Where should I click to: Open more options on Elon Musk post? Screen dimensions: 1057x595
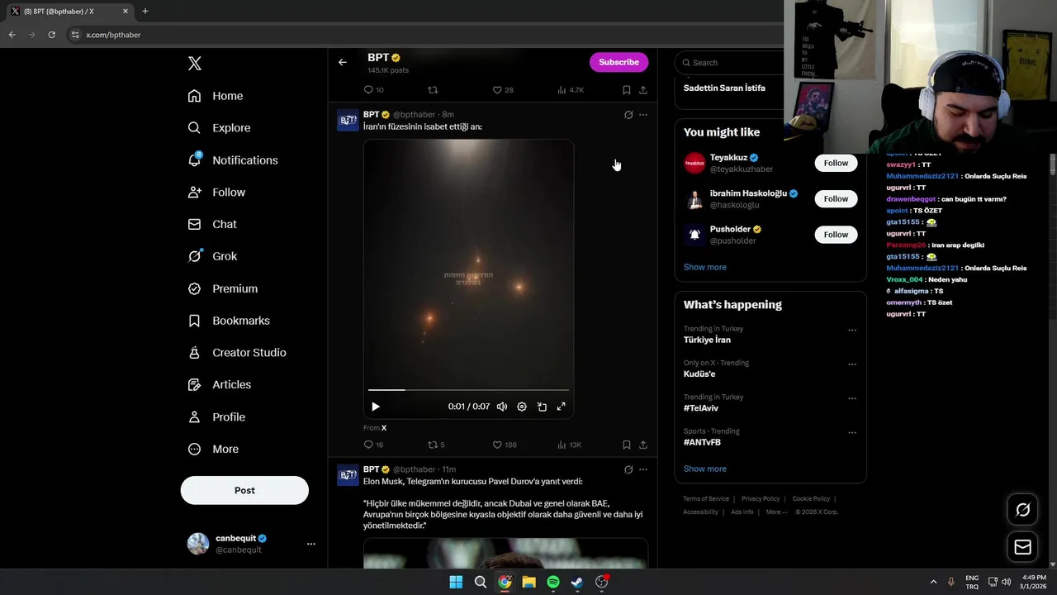pyautogui.click(x=643, y=469)
